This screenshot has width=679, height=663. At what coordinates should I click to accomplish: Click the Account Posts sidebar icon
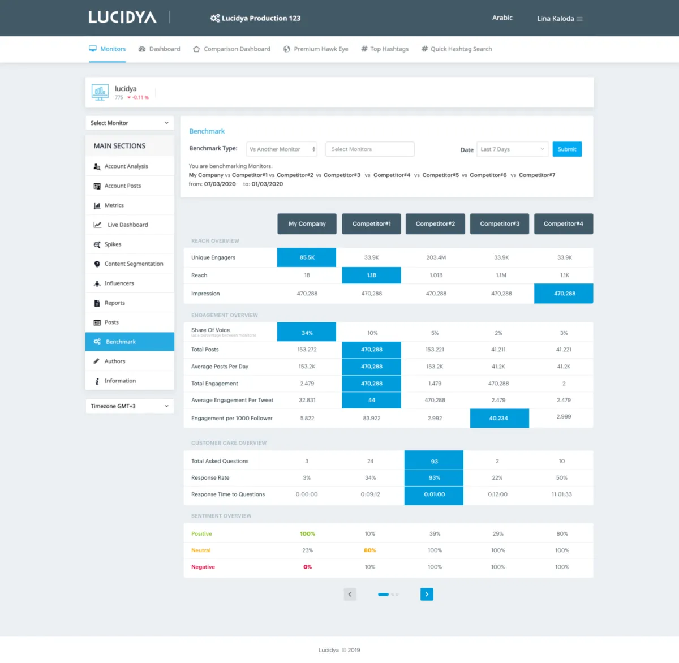tap(97, 186)
